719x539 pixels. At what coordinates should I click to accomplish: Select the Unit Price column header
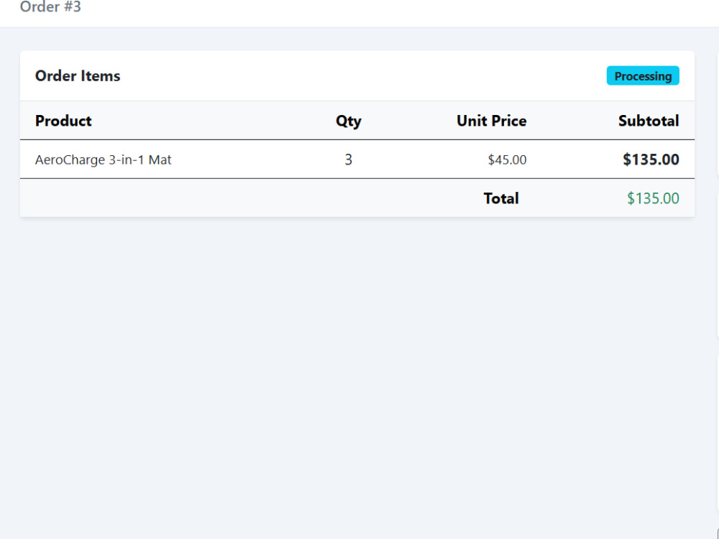click(x=492, y=121)
